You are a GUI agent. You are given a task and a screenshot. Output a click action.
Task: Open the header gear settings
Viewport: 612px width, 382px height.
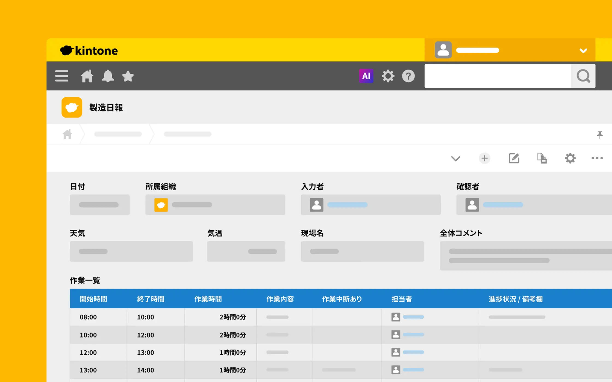click(x=388, y=76)
